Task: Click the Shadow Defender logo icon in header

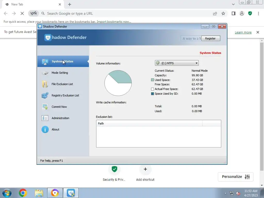Action: click(48, 38)
